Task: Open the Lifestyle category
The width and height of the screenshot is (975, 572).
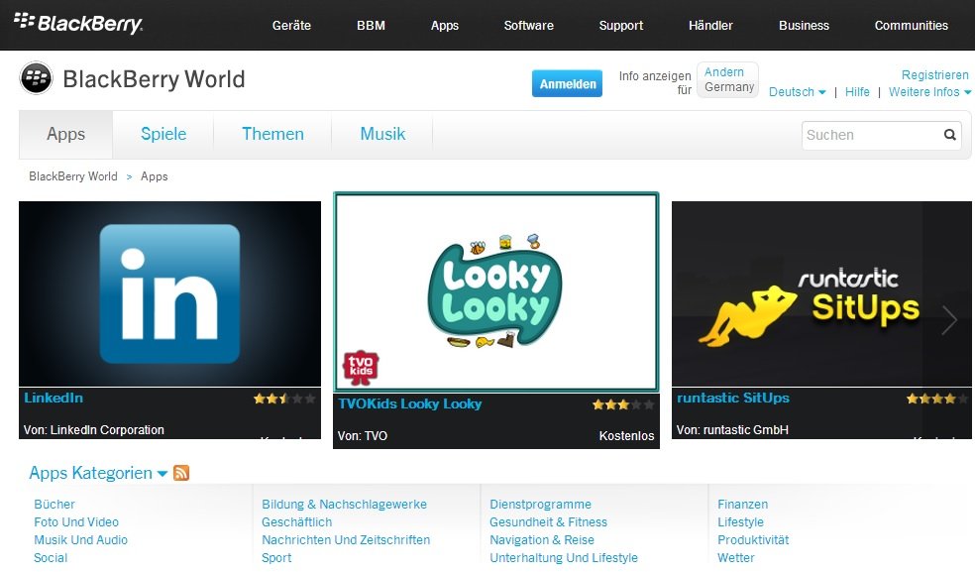Action: (x=740, y=522)
